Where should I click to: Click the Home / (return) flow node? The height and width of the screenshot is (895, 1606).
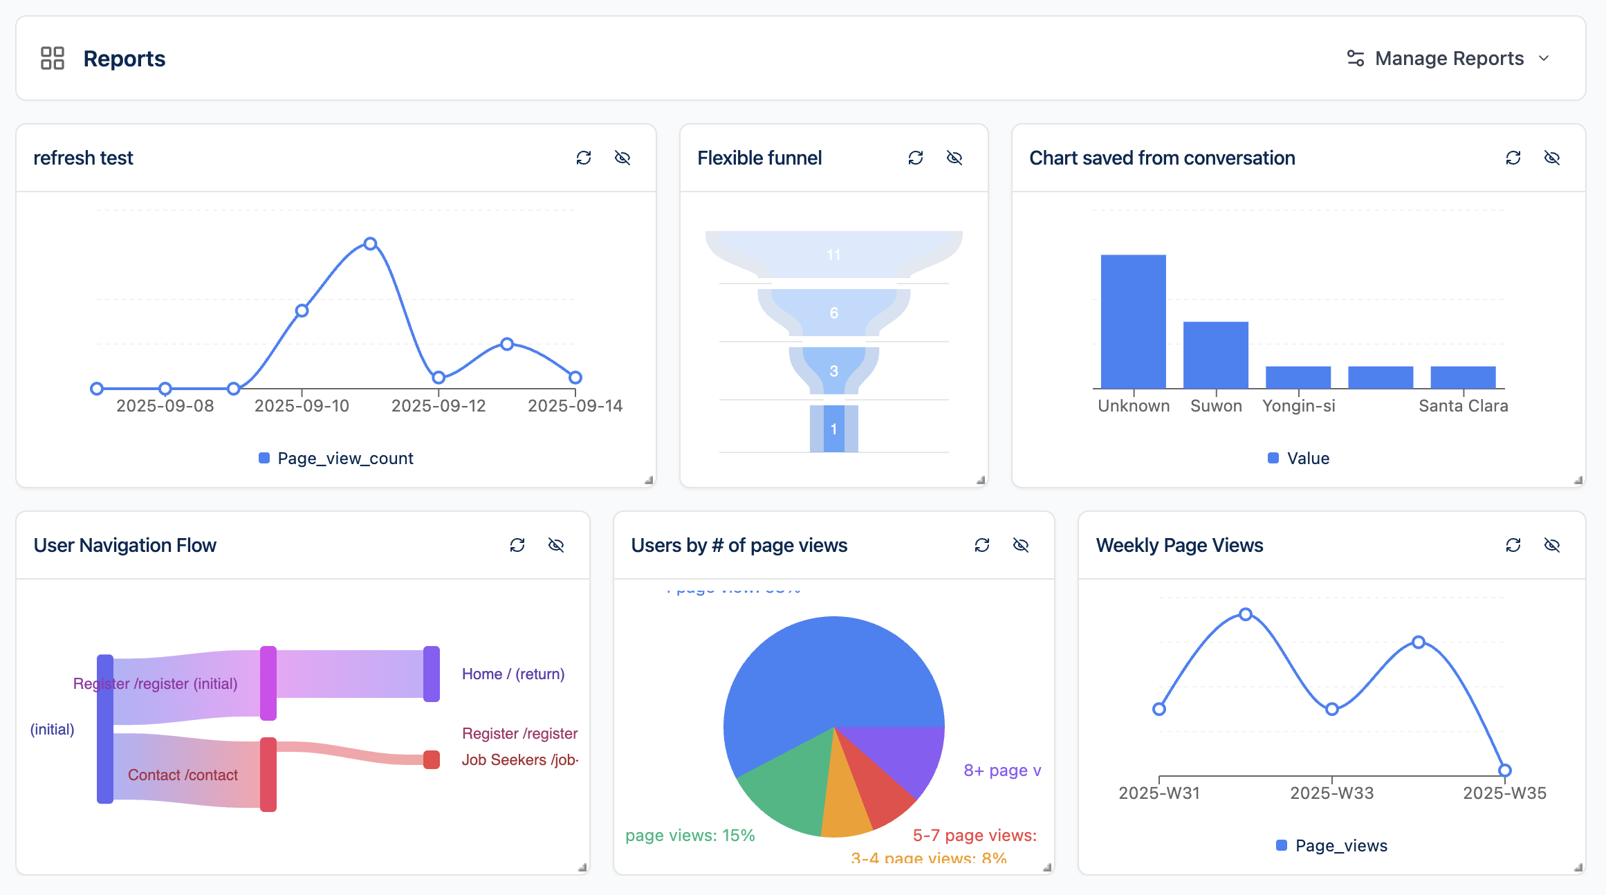point(432,674)
